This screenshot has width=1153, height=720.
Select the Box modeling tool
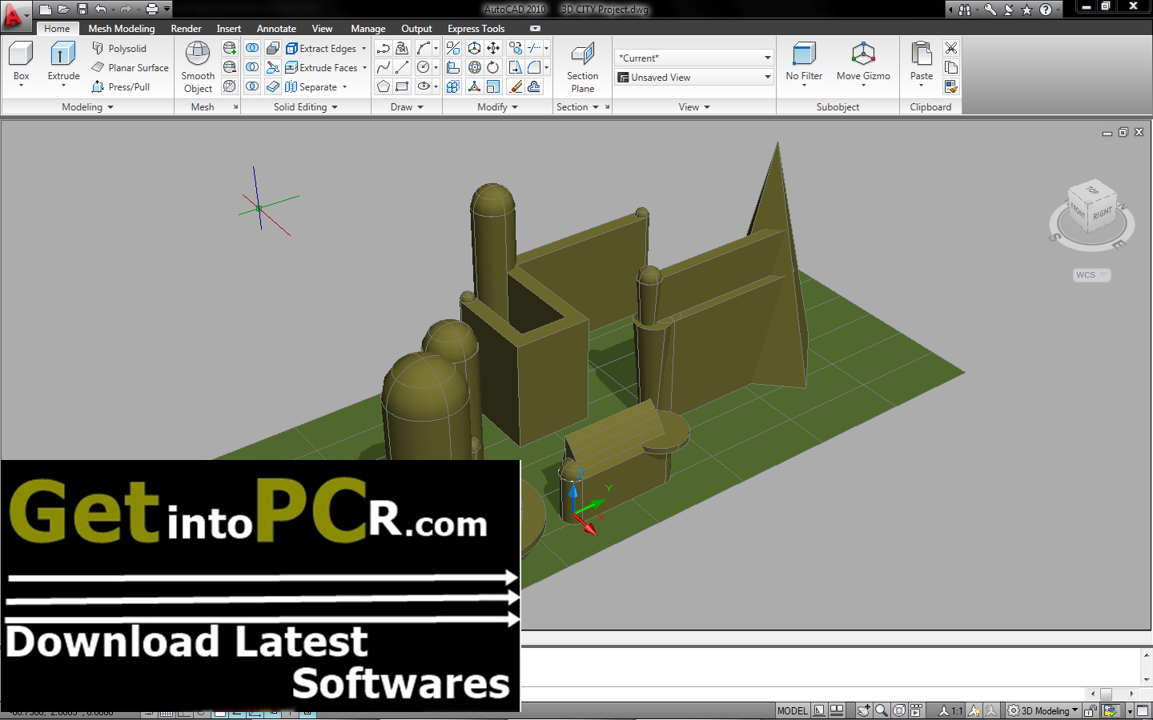[x=21, y=62]
